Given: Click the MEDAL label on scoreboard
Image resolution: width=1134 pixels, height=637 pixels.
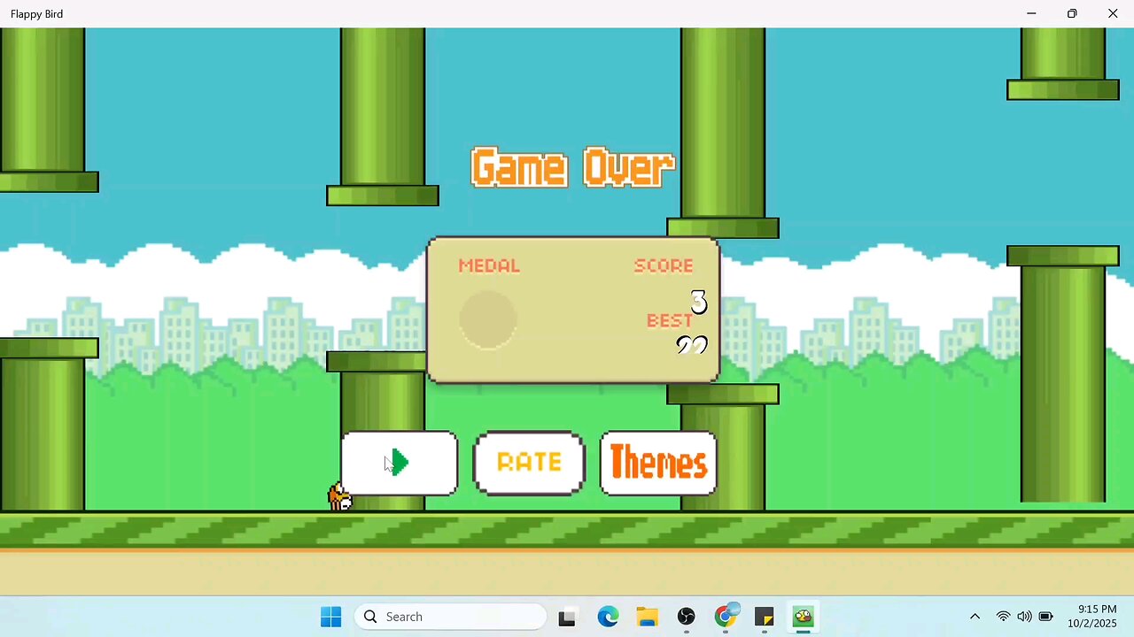Looking at the screenshot, I should point(489,265).
